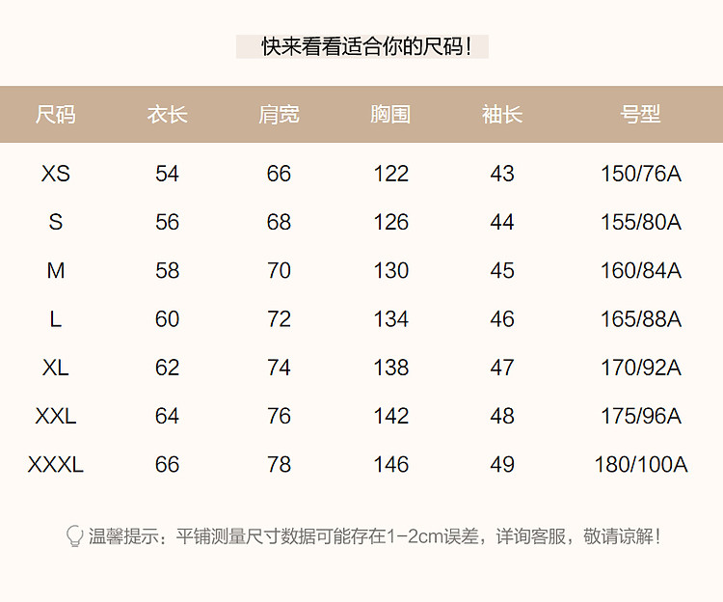The image size is (723, 602).
Task: Select the 衣长 column header
Action: 167,114
